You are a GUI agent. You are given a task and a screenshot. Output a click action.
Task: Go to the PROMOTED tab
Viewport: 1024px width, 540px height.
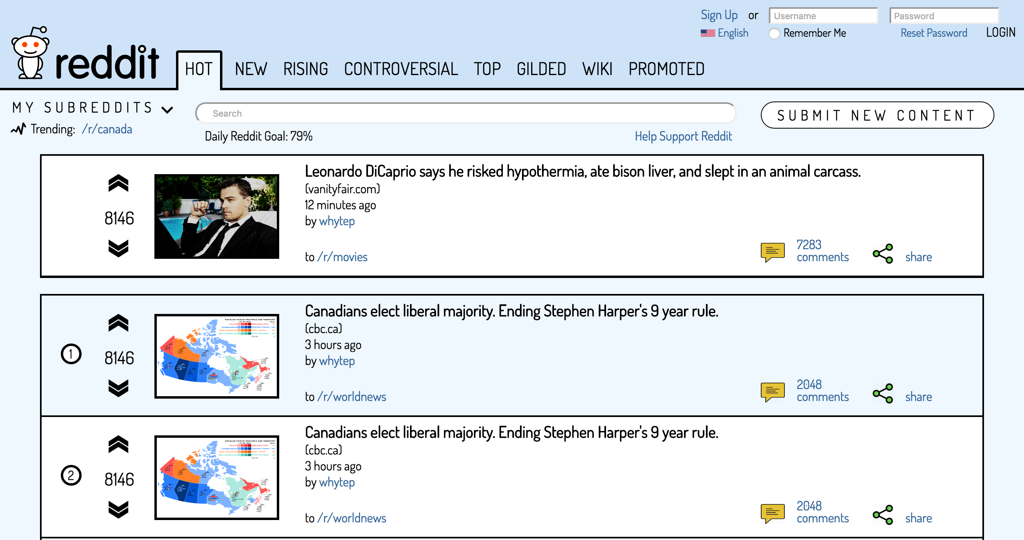[666, 69]
